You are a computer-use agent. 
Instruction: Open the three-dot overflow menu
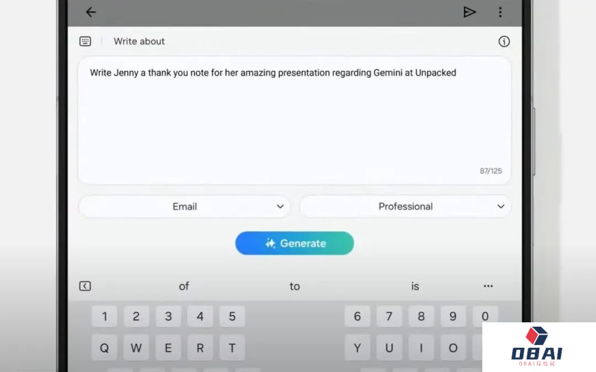(500, 12)
